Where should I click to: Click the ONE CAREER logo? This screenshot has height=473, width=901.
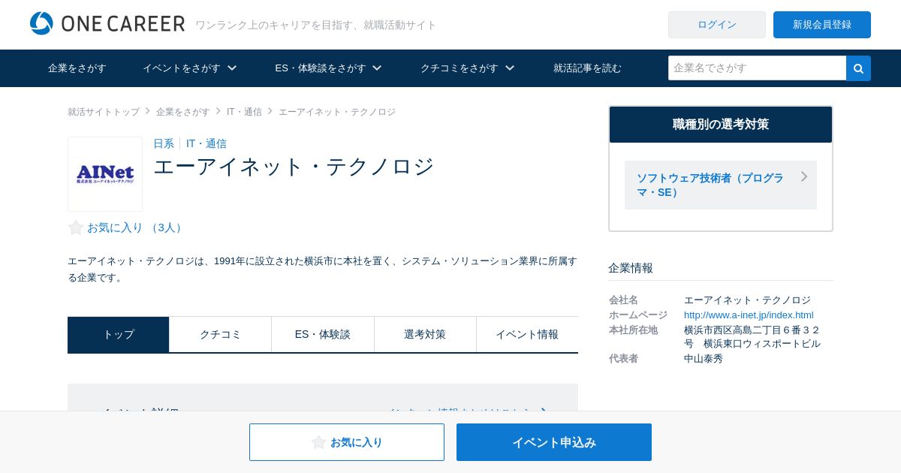[107, 23]
